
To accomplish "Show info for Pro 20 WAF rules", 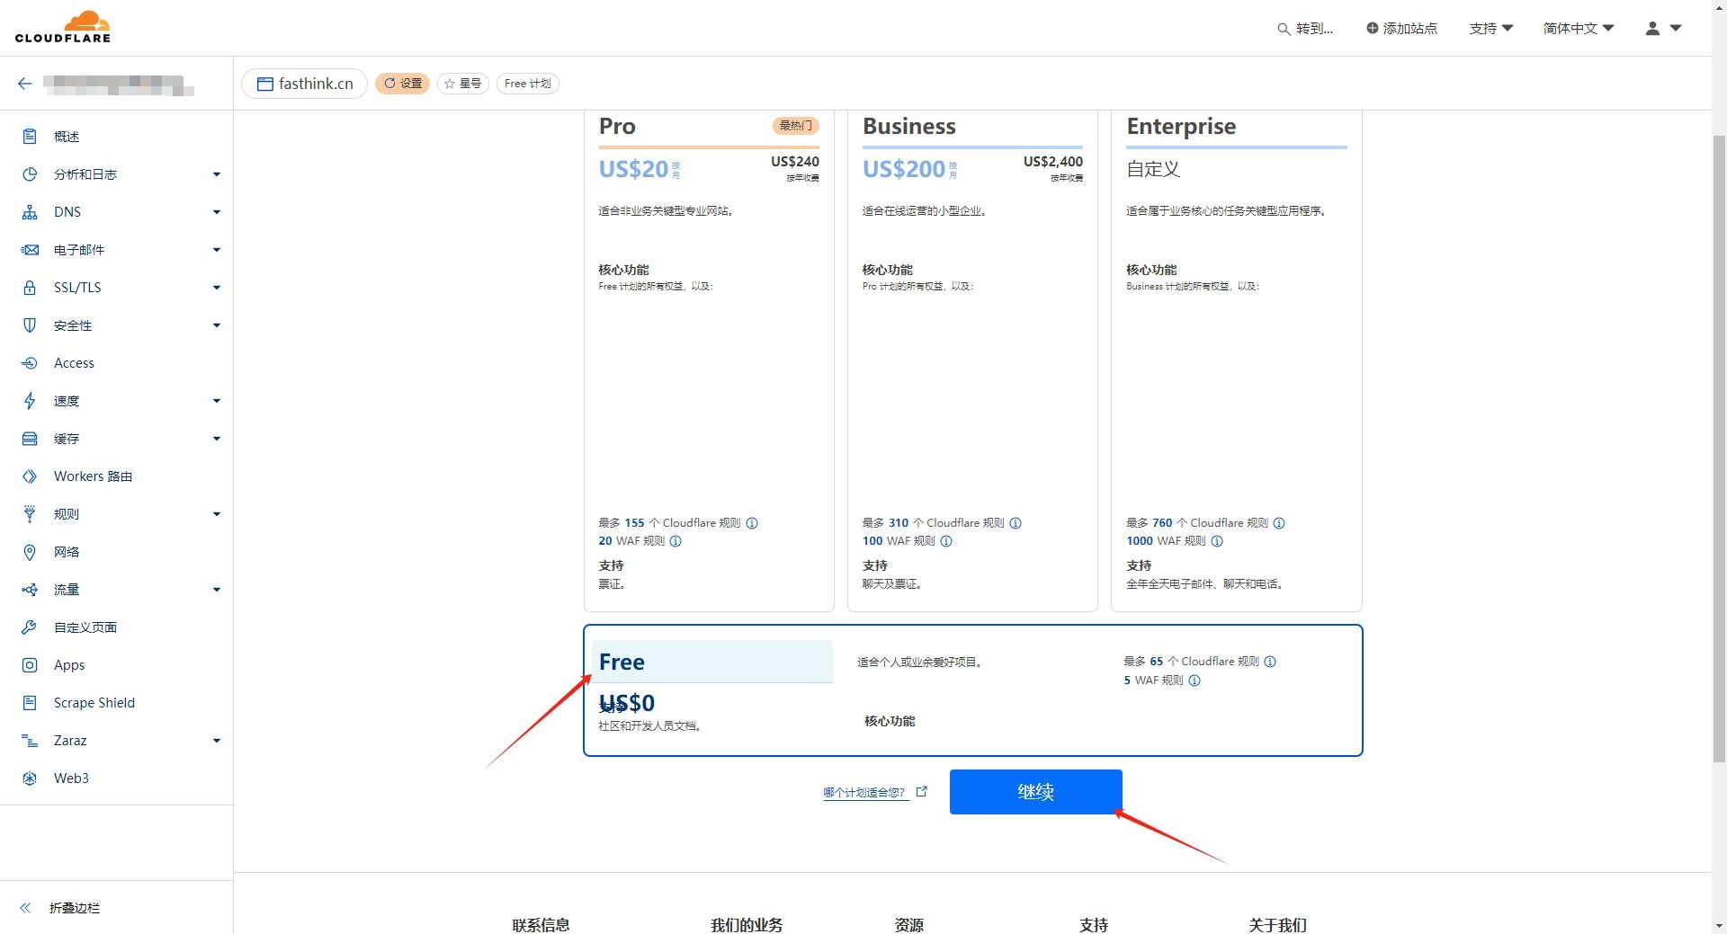I will [676, 541].
